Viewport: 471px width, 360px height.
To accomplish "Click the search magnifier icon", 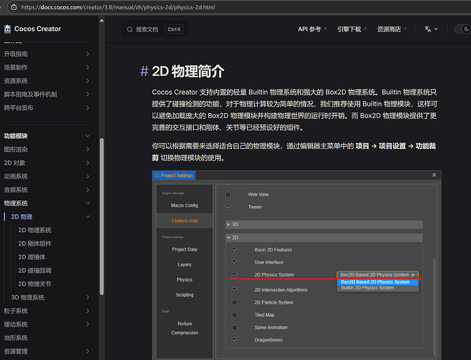I will point(130,30).
